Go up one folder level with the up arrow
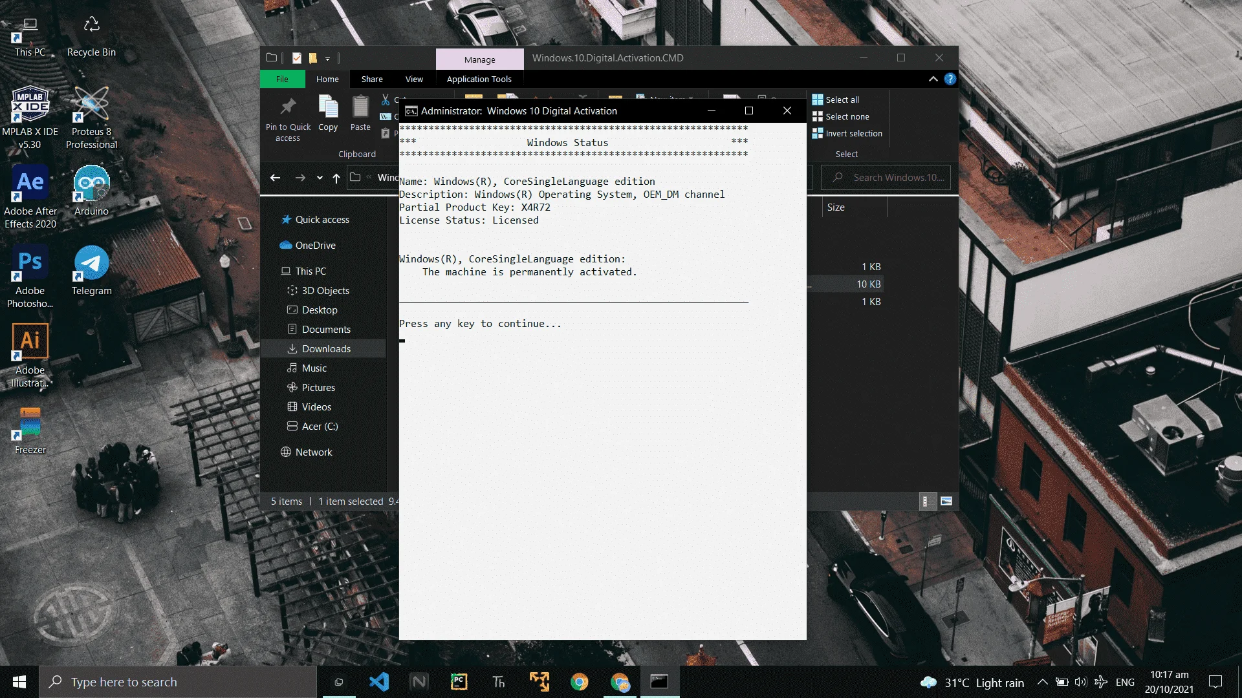This screenshot has height=698, width=1242. [x=336, y=178]
